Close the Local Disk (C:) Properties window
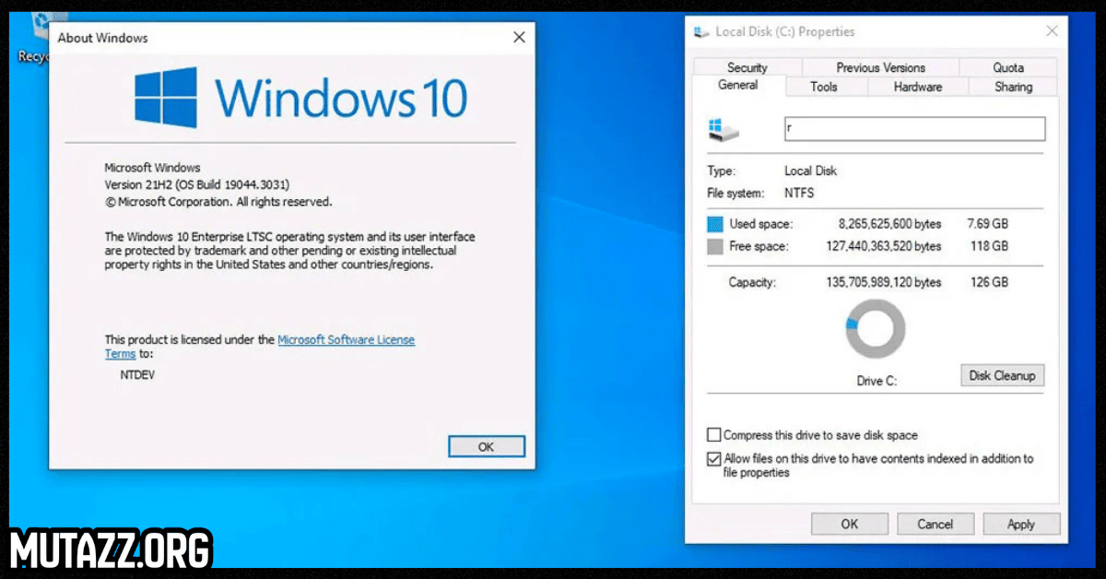The image size is (1106, 579). 1052,31
